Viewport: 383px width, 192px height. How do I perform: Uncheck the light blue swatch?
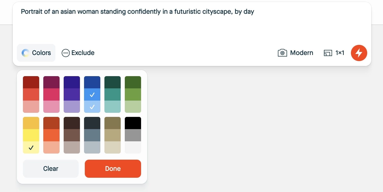click(x=92, y=107)
